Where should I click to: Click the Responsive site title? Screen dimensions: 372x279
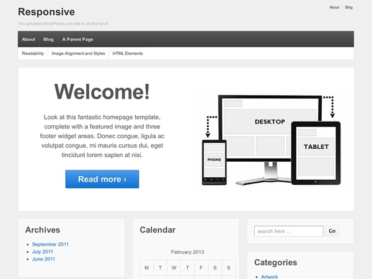(46, 12)
